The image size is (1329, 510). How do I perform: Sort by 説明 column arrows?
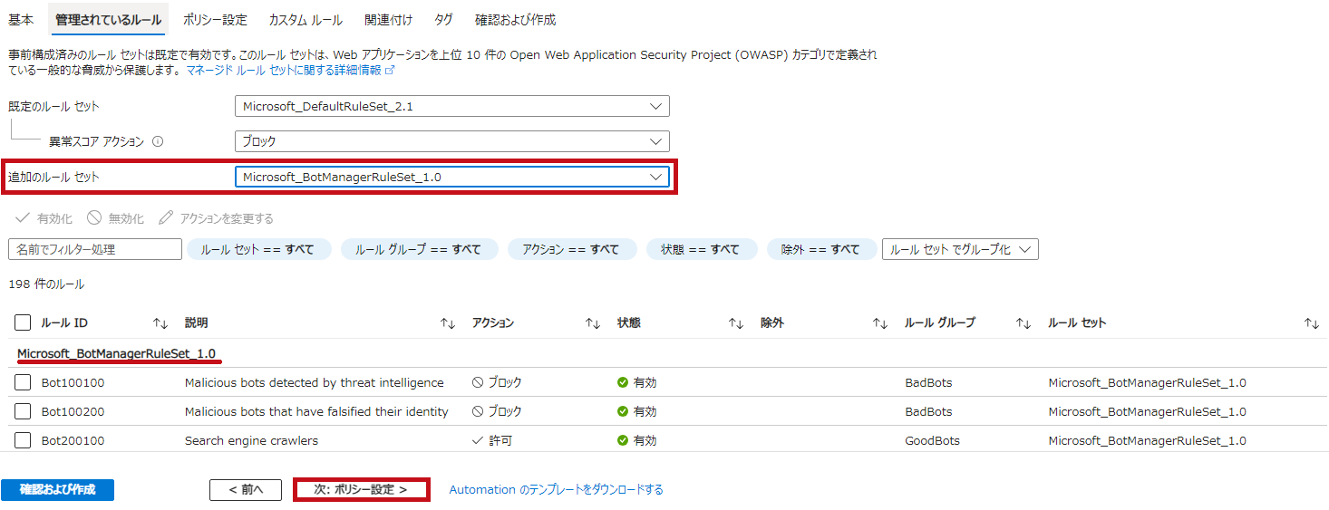pos(447,323)
